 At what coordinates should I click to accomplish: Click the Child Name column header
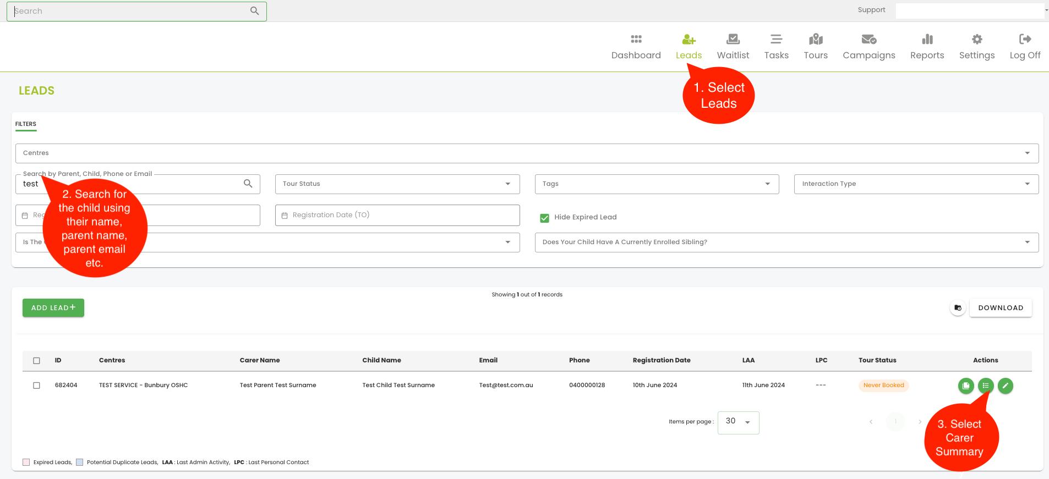pos(381,361)
